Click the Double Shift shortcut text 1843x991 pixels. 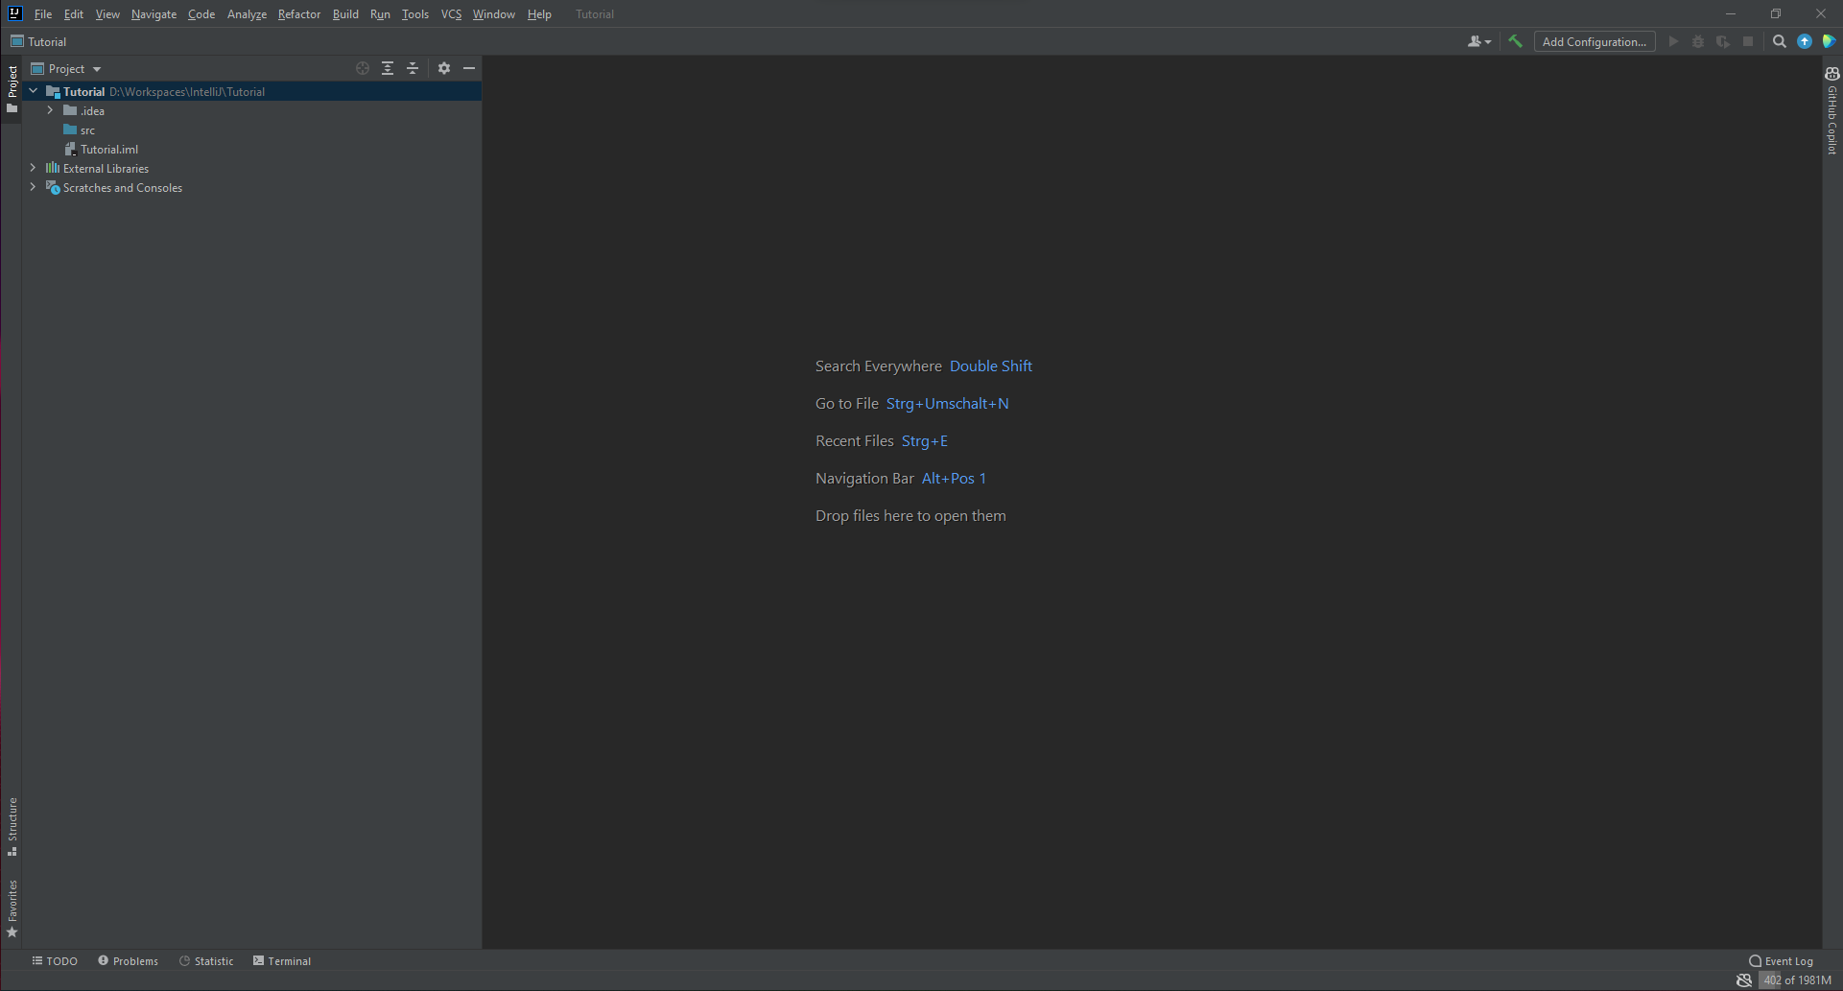coord(991,366)
